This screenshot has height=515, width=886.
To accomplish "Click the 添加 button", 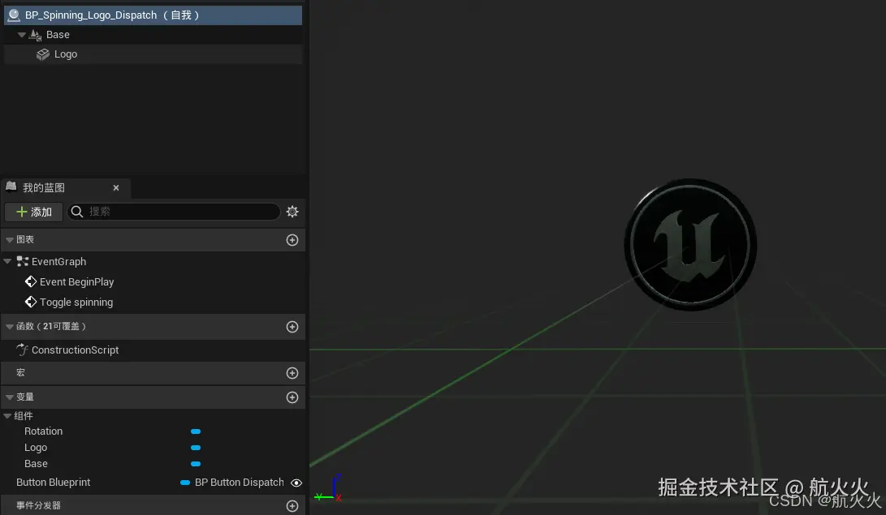I will click(x=34, y=212).
